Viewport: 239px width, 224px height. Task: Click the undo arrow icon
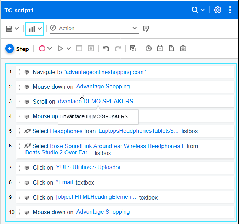tap(106, 49)
